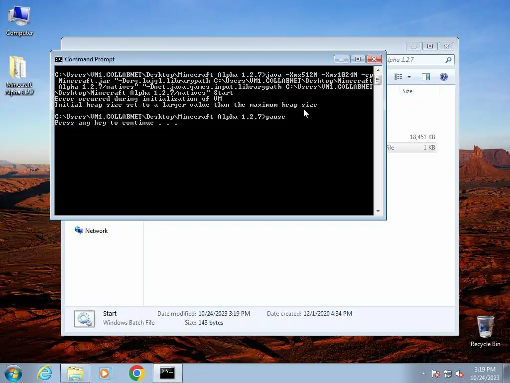Open the network status tray icon
This screenshot has height=383, width=510.
(448, 374)
